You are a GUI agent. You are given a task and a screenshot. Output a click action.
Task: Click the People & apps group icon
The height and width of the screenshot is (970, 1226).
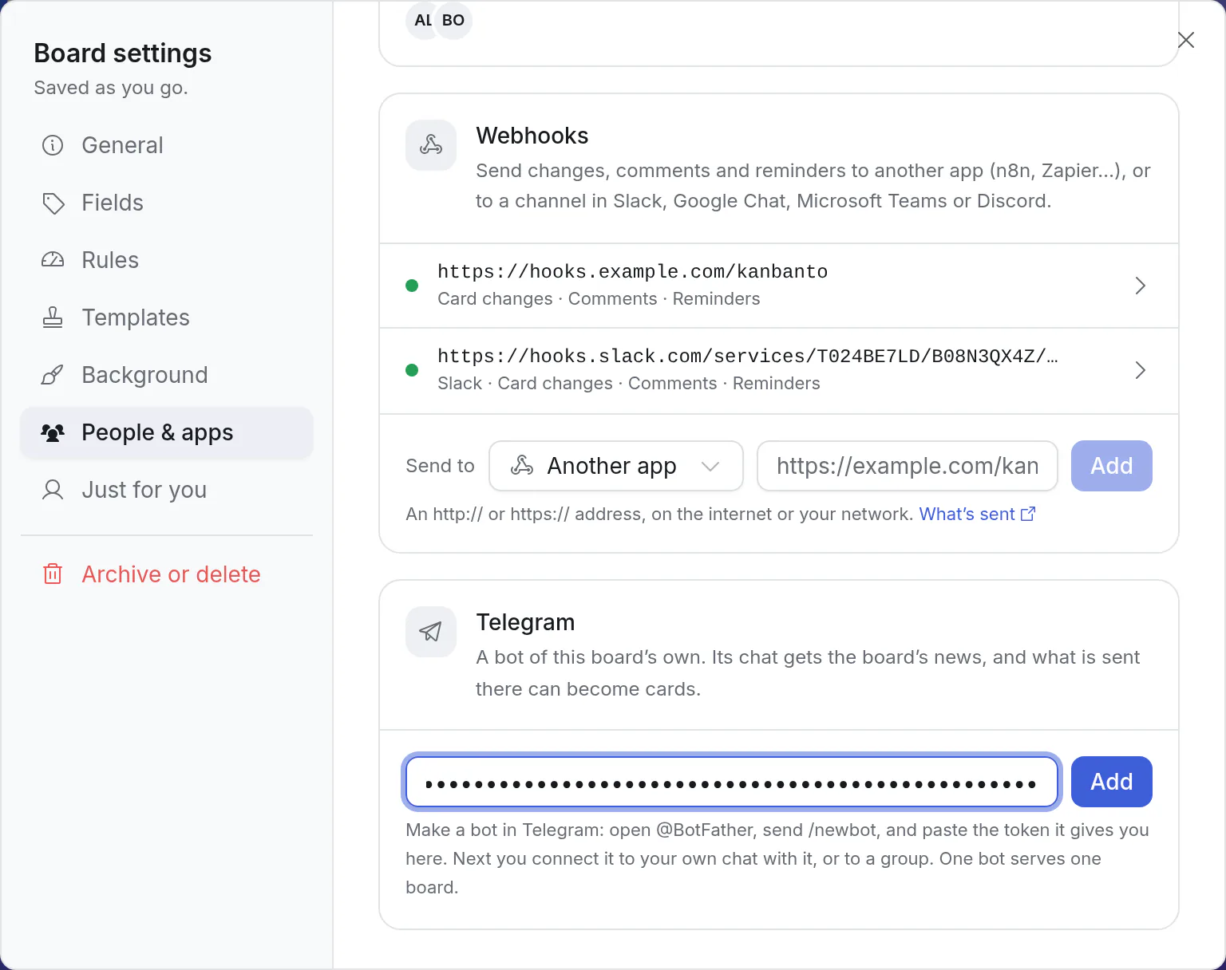(53, 432)
